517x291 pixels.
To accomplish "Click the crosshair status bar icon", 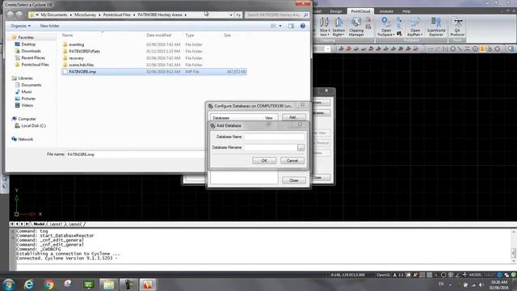I will [464, 275].
